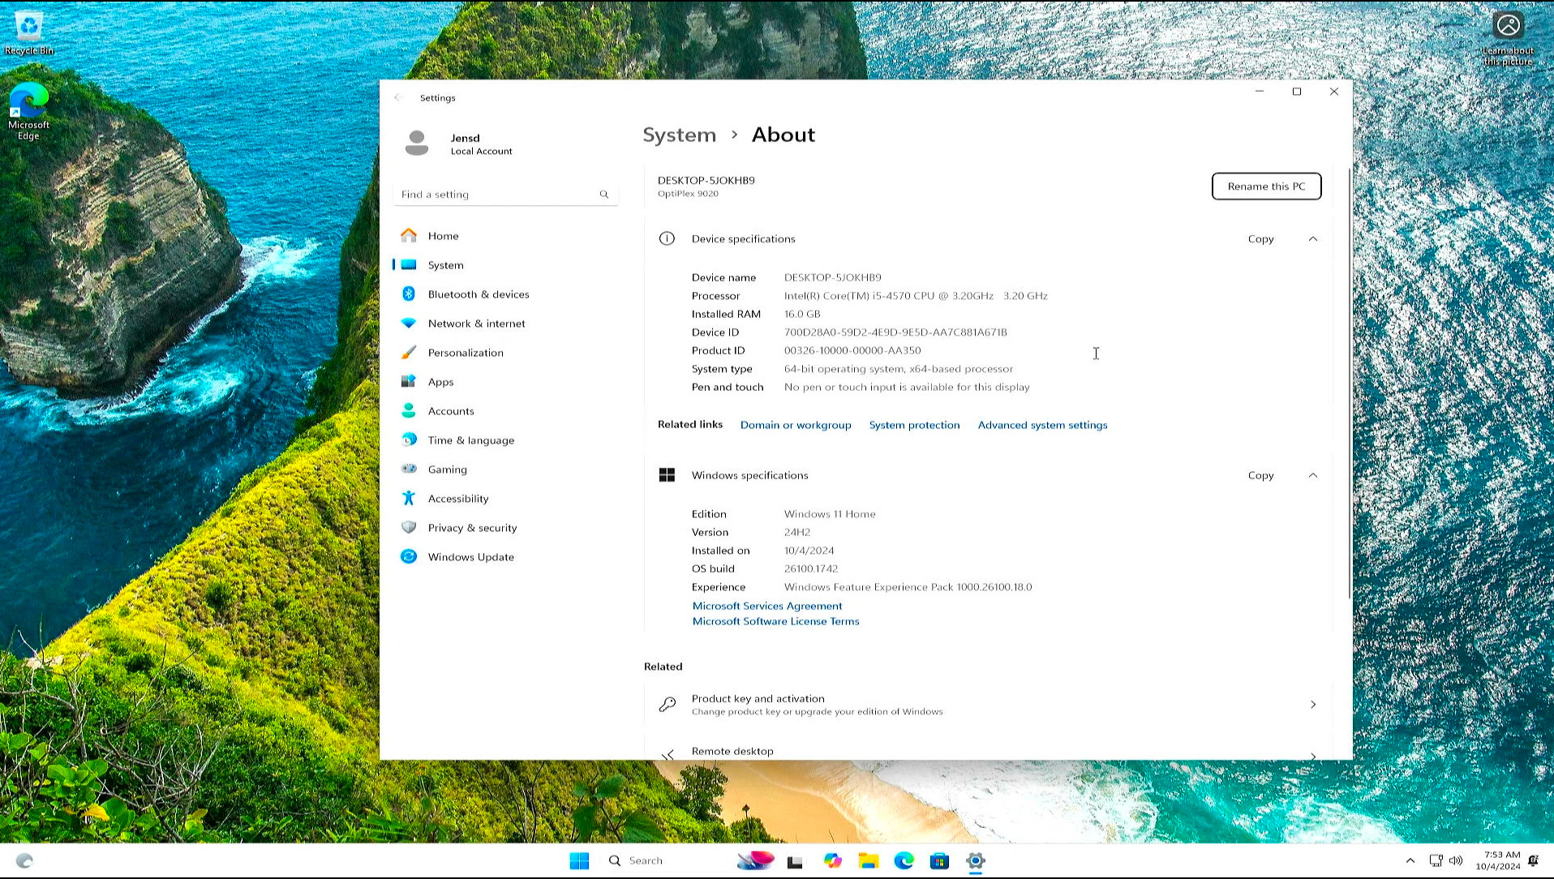This screenshot has width=1554, height=879.
Task: Select Home in the sidebar
Action: tap(443, 235)
